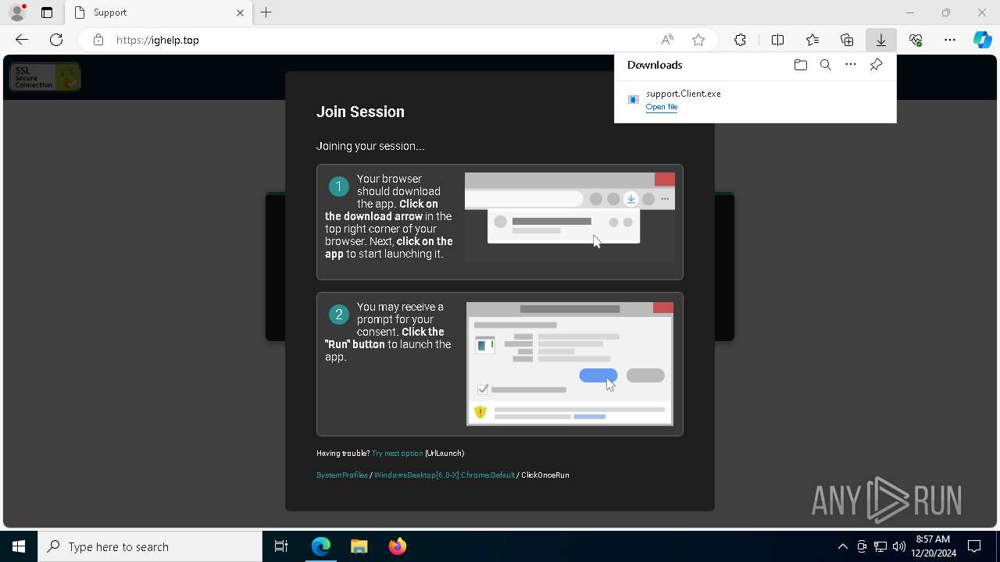Screen dimensions: 1000x562
Task: Toggle the Downloads toolbar button
Action: [880, 40]
